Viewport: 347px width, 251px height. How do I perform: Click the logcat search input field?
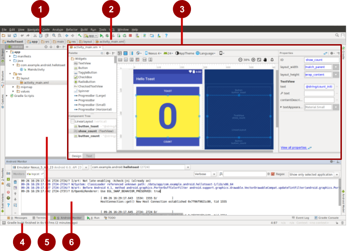coord(245,174)
